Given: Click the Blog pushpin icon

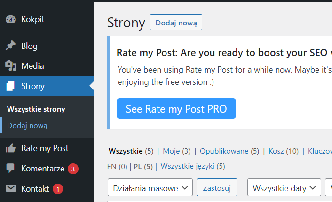Looking at the screenshot, I should point(10,46).
